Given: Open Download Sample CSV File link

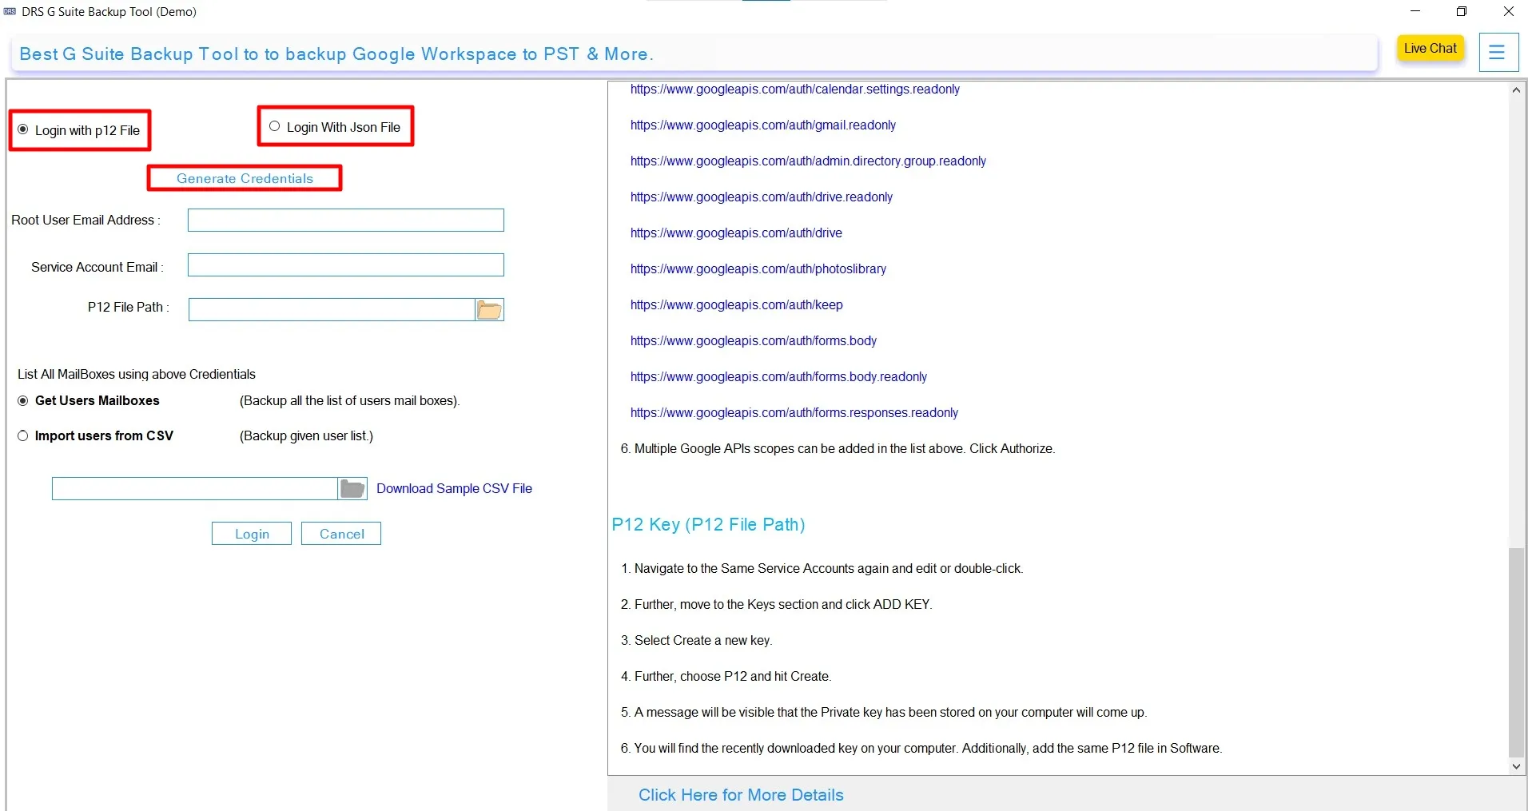Looking at the screenshot, I should click(454, 489).
